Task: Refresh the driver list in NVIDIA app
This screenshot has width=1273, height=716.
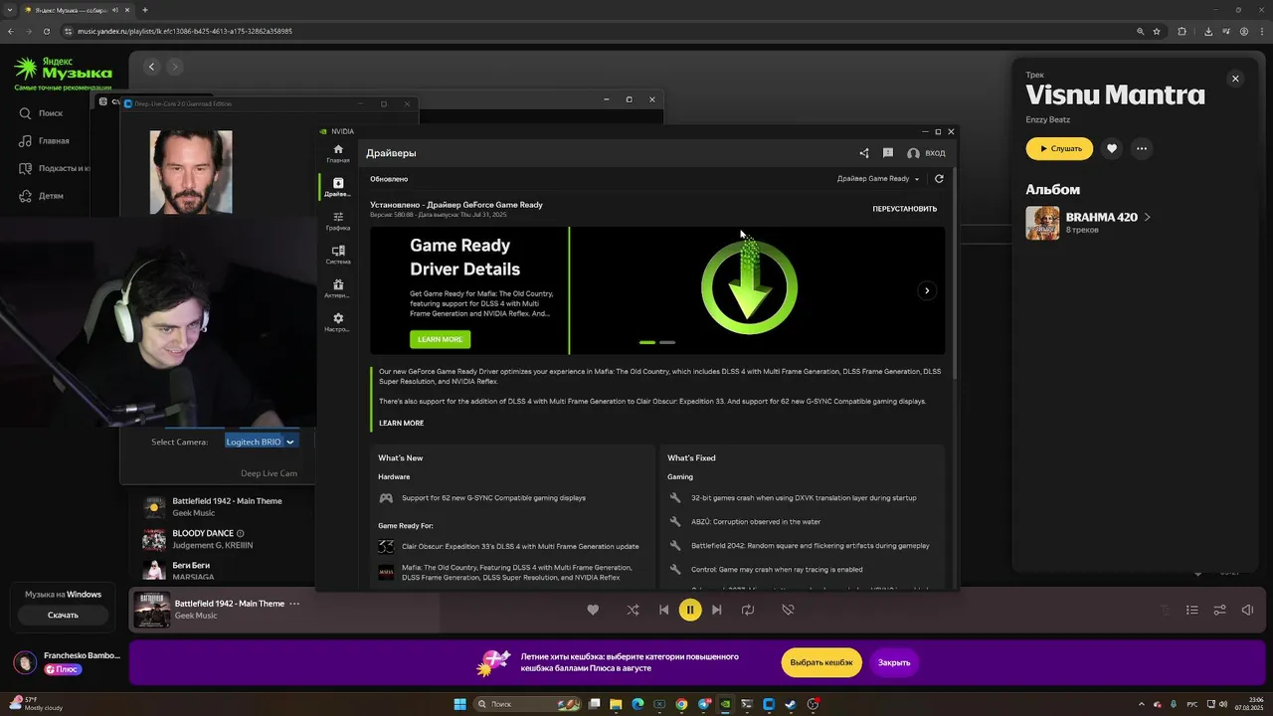Action: (939, 179)
